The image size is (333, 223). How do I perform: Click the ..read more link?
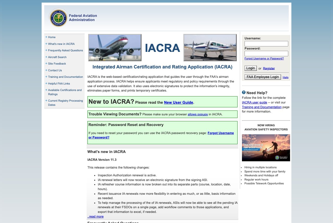[x=95, y=217]
